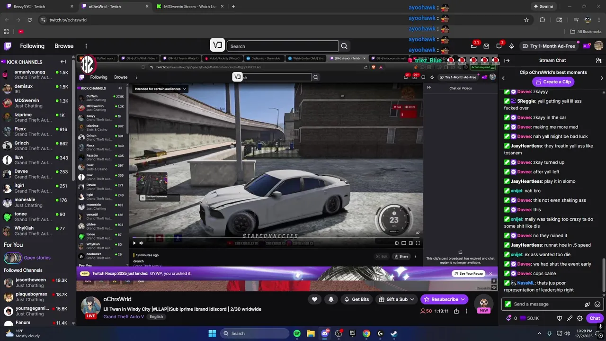
Task: Open the Chrome extensions puzzle icon
Action: point(543,20)
